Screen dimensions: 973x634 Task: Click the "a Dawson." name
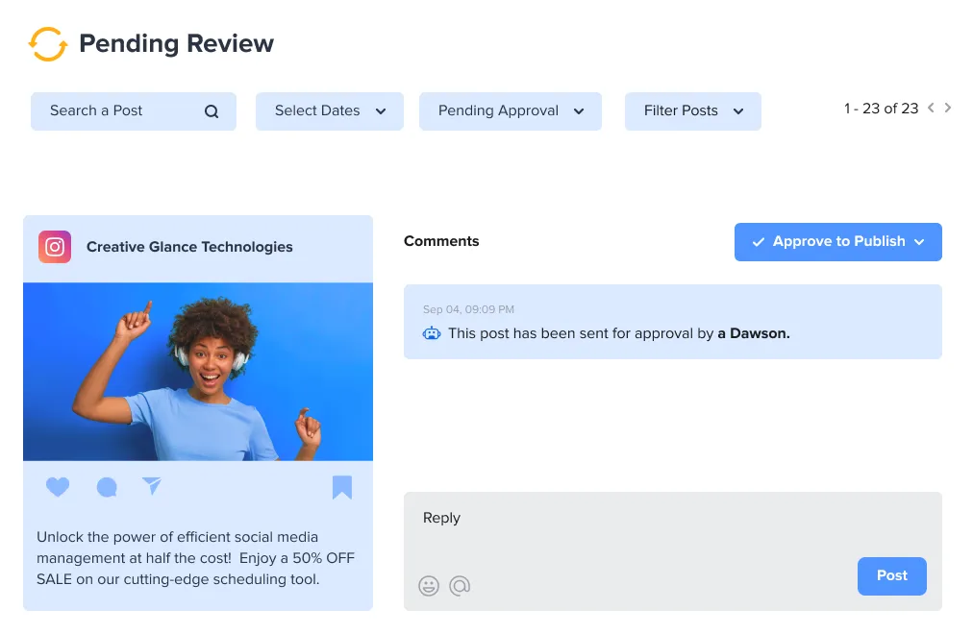coord(754,333)
